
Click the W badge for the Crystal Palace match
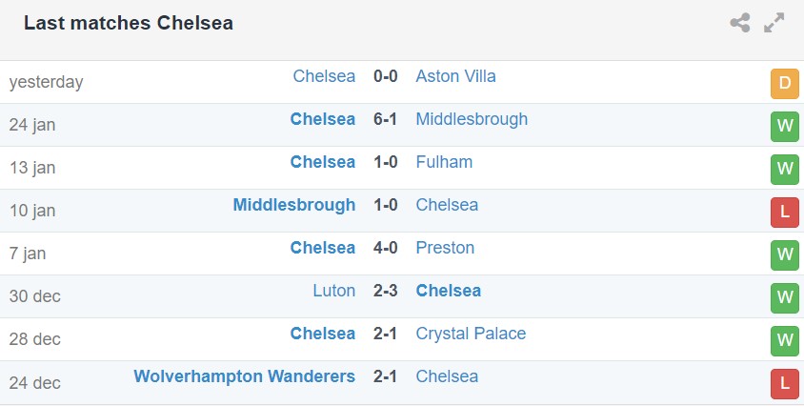pos(784,340)
